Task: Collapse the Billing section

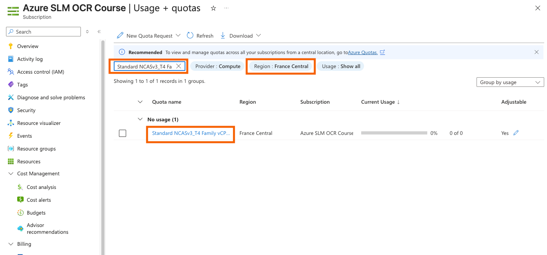Action: (11, 244)
